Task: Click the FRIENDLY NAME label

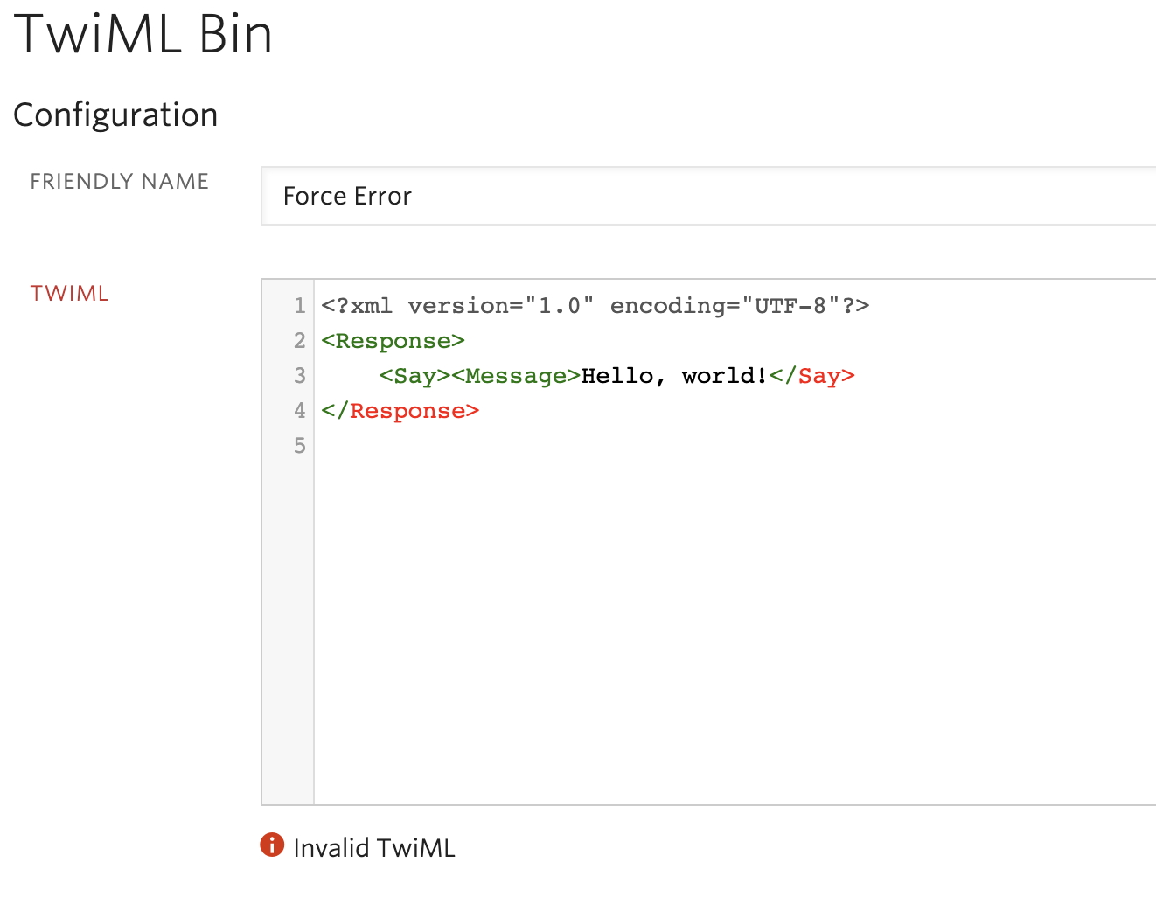Action: pyautogui.click(x=120, y=181)
